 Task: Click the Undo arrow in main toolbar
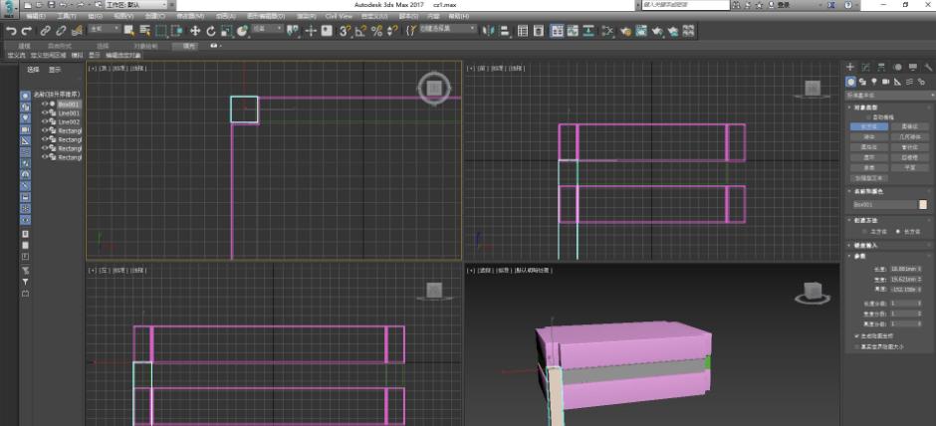click(11, 31)
